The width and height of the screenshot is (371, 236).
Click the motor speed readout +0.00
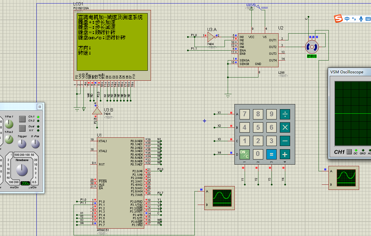[x=312, y=56]
